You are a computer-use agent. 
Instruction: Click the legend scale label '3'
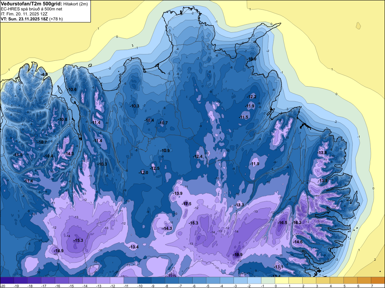pyautogui.click(x=317, y=286)
